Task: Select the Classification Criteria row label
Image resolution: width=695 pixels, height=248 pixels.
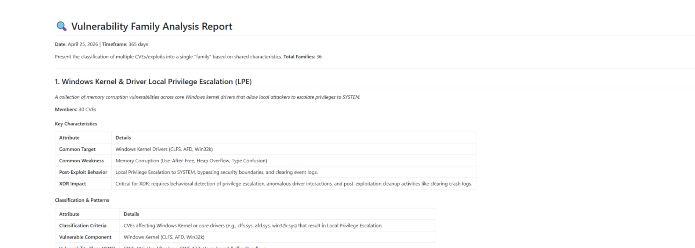Action: click(x=83, y=226)
